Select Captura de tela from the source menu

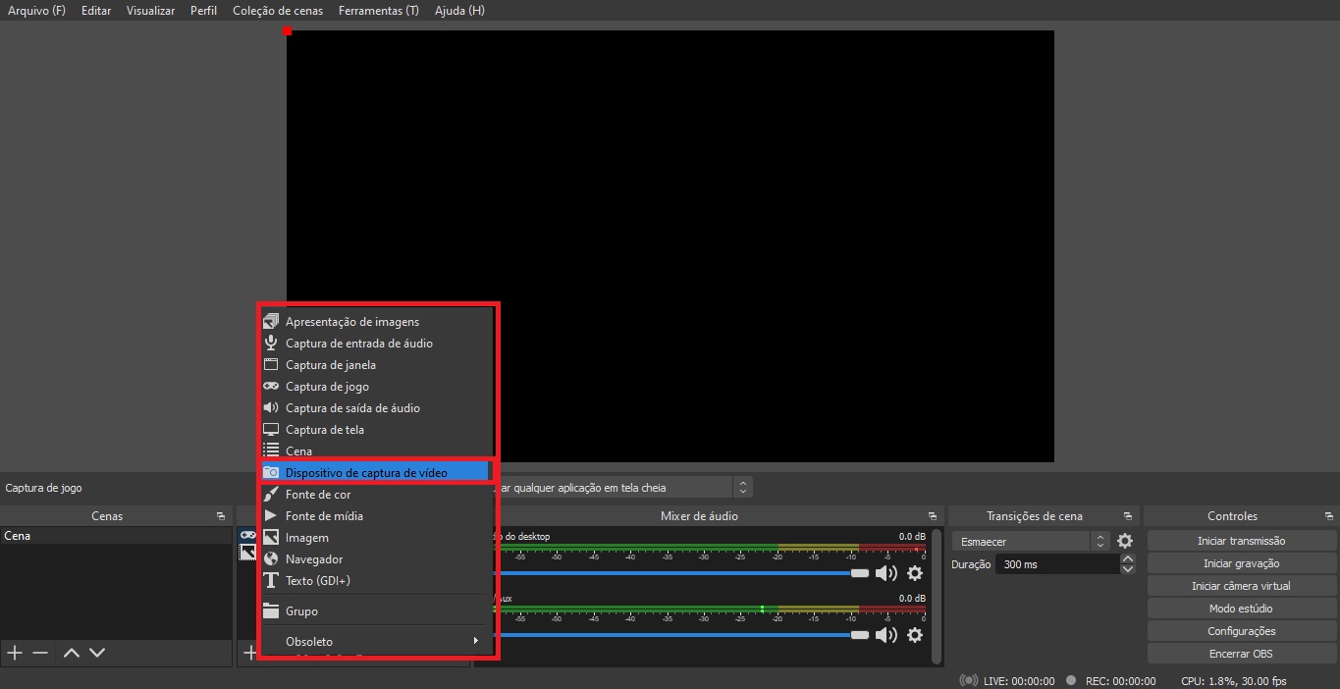coord(326,429)
